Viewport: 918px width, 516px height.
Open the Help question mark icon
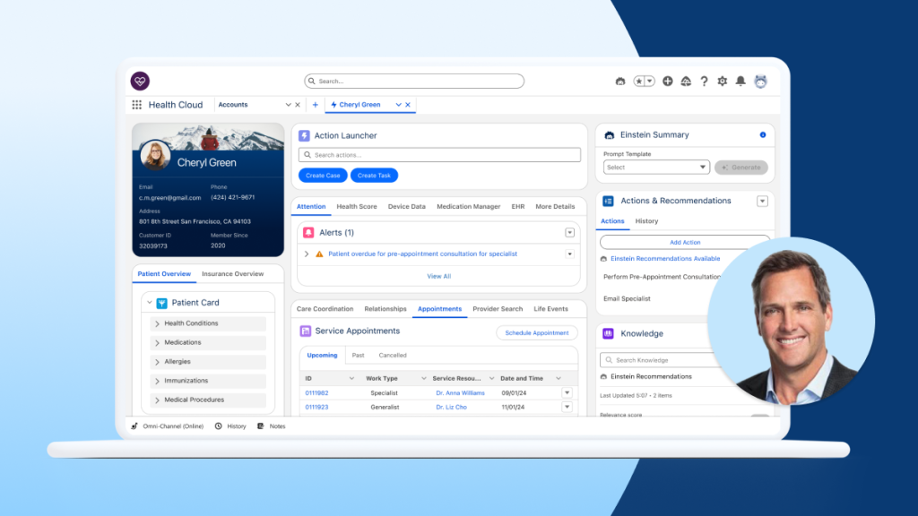coord(705,81)
